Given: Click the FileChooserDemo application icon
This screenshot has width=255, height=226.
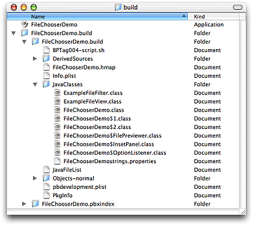Looking at the screenshot, I should (x=25, y=25).
